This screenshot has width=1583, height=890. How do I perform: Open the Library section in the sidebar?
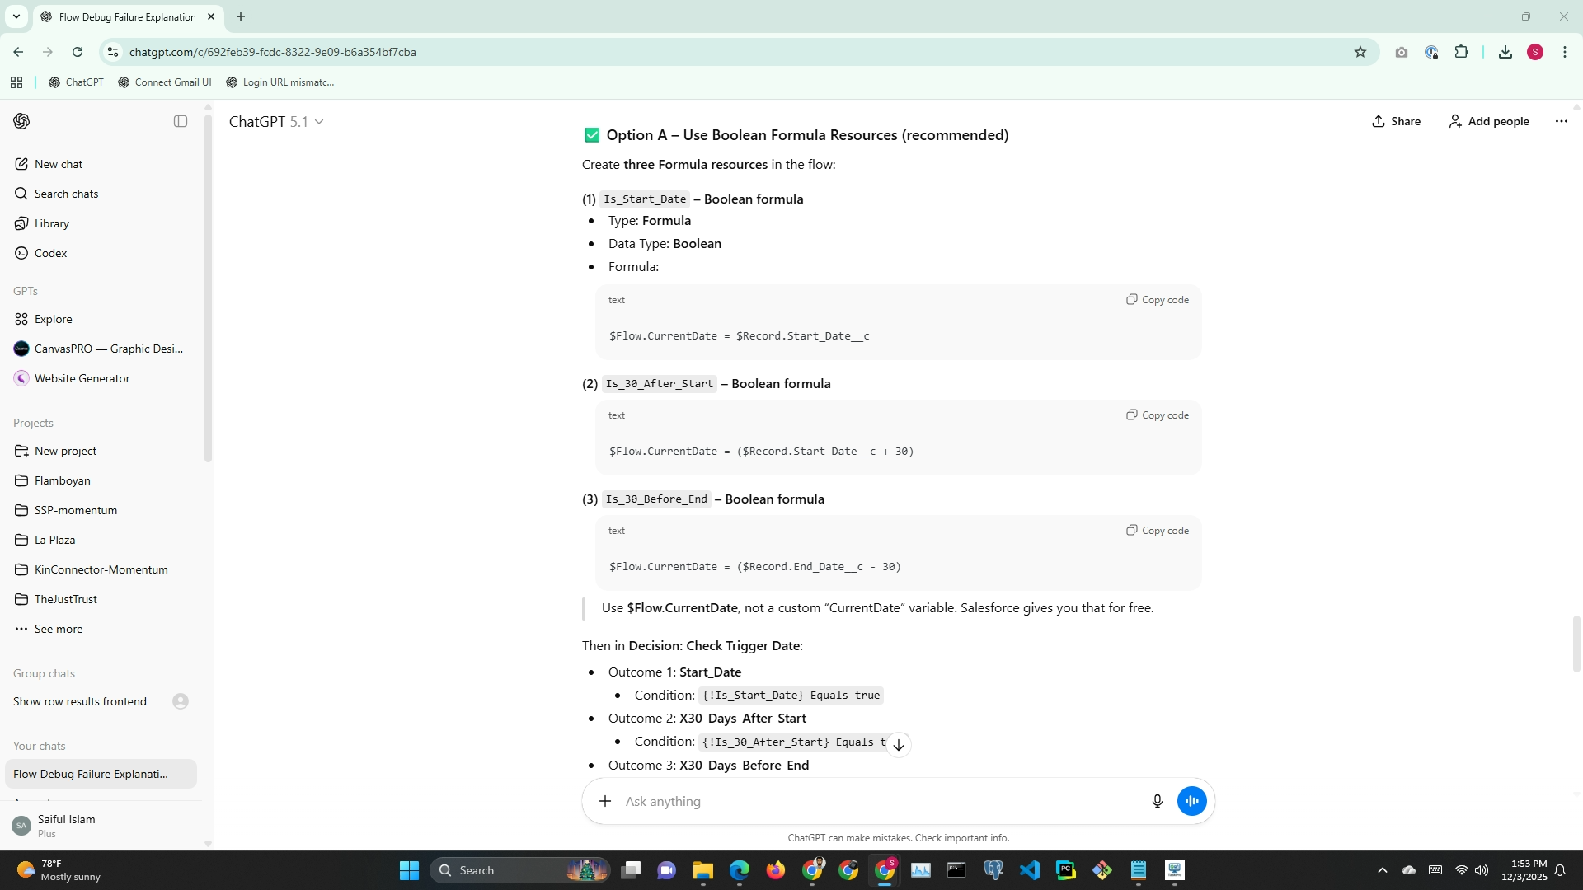[x=51, y=223]
